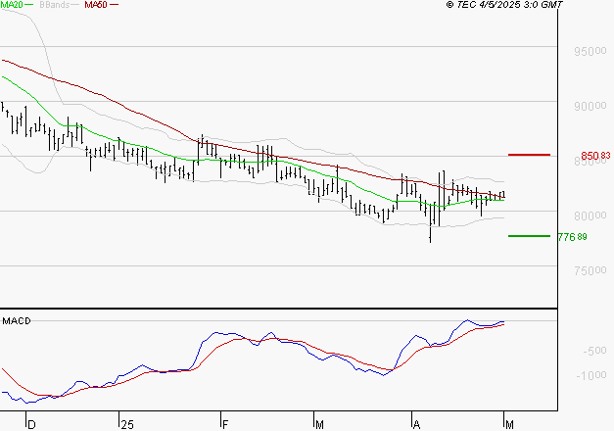Viewport: 614px width, 431px height.
Task: Select the 25 year marker on time axis
Action: tap(125, 425)
